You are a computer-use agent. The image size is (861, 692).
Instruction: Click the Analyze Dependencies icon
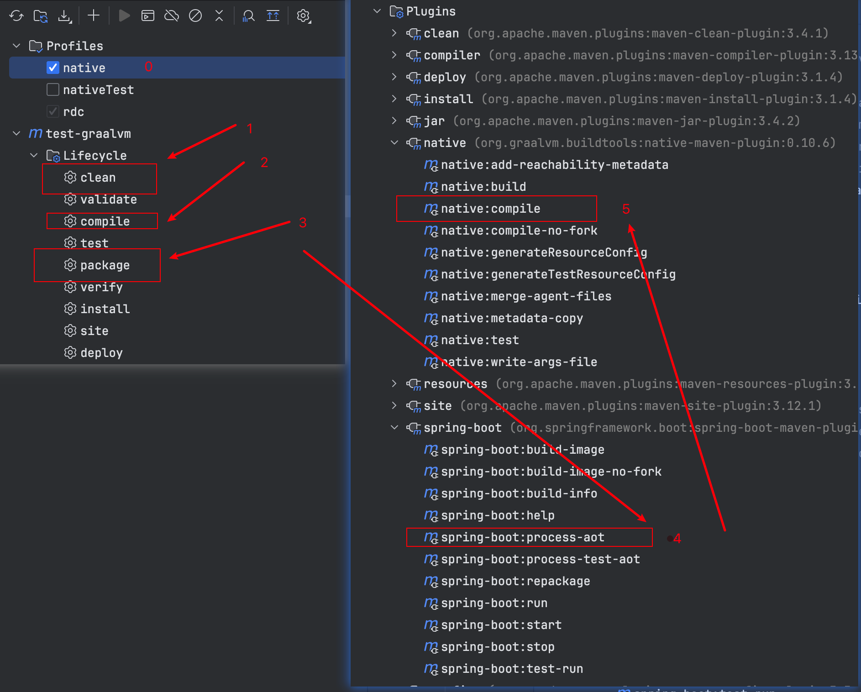click(248, 16)
